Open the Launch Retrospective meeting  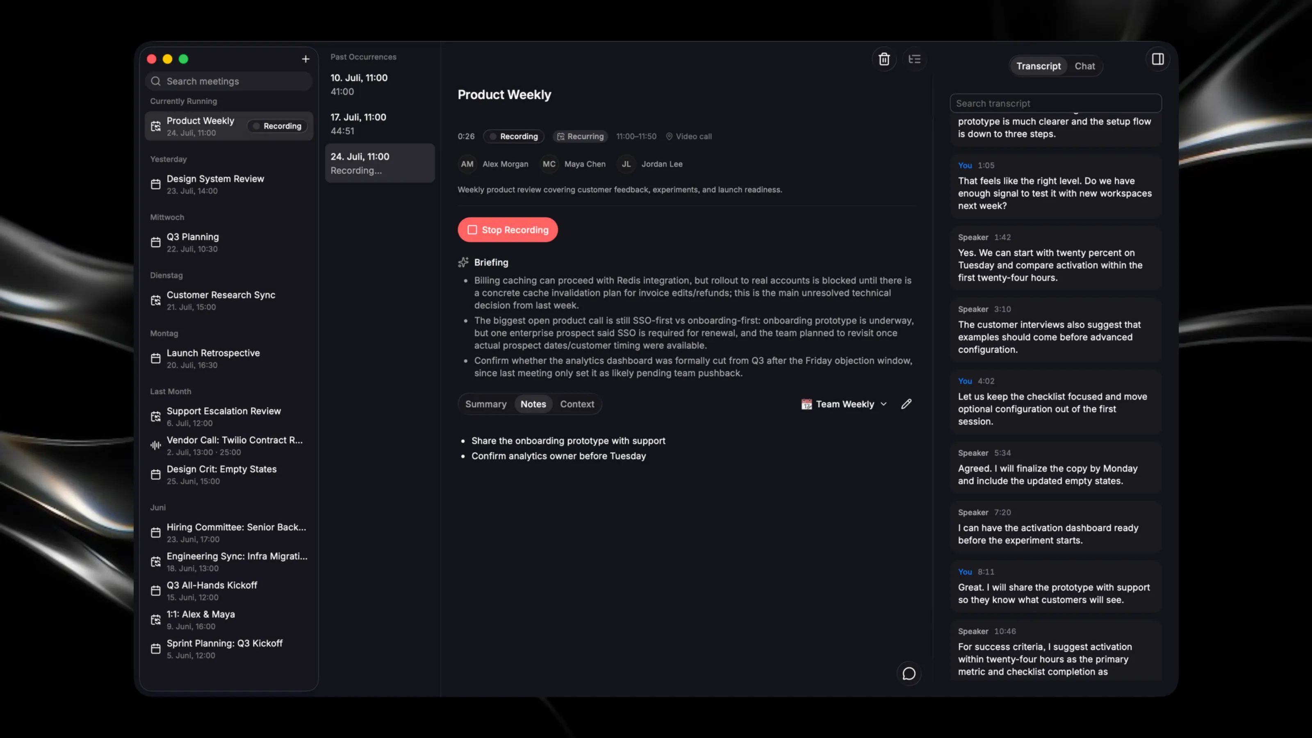click(x=229, y=359)
